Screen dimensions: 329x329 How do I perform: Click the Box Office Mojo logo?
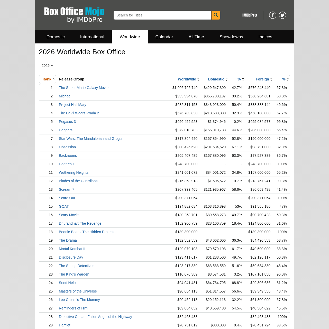74,15
